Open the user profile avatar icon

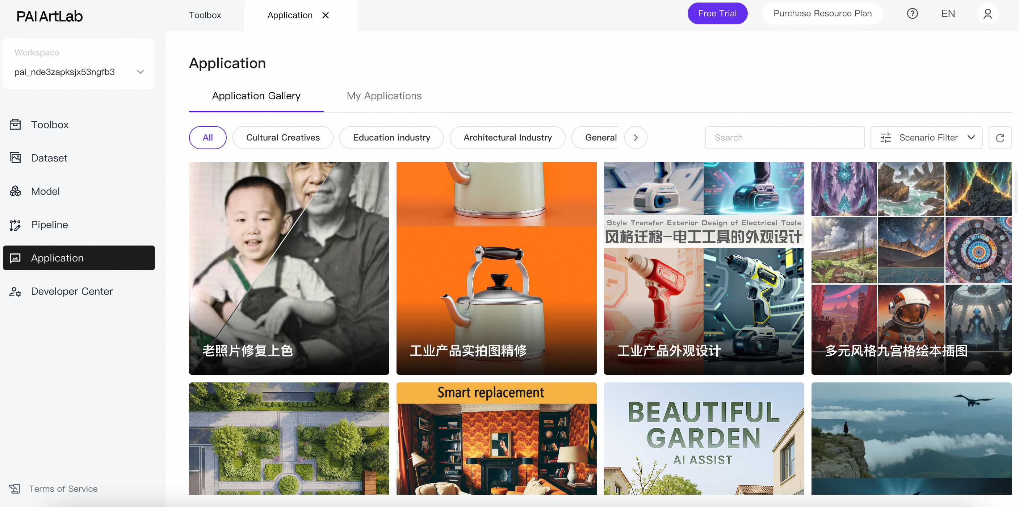coord(987,13)
